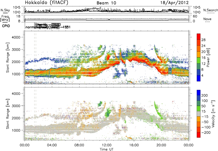This screenshot has height=151, width=218.
Task: Pick the light green power segment between 12 and 16
Action: point(199,61)
